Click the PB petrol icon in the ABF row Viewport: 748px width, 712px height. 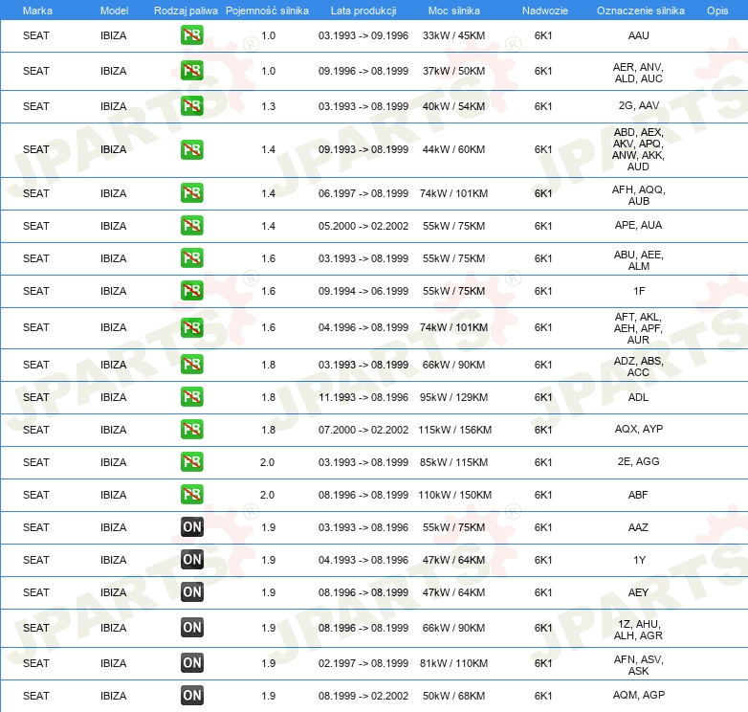point(192,495)
